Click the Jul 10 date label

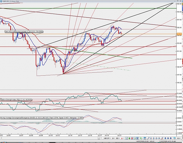click(51, 135)
